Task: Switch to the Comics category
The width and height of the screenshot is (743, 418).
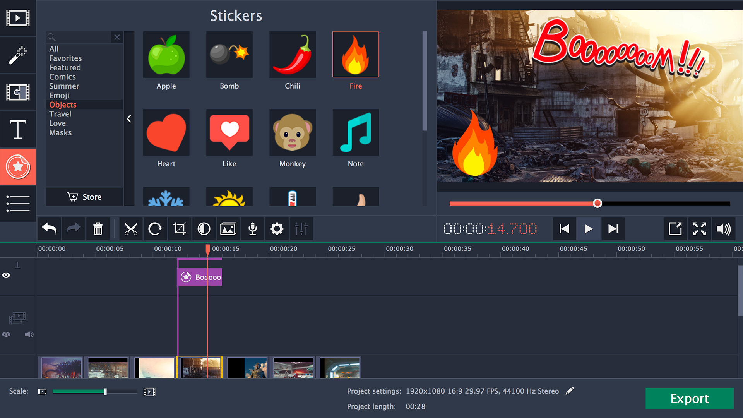Action: [x=62, y=77]
